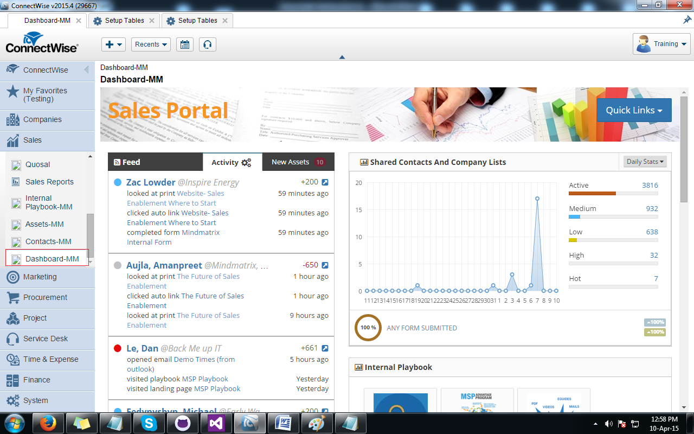The image size is (694, 434).
Task: Click the pin icon at top right
Action: [687, 20]
